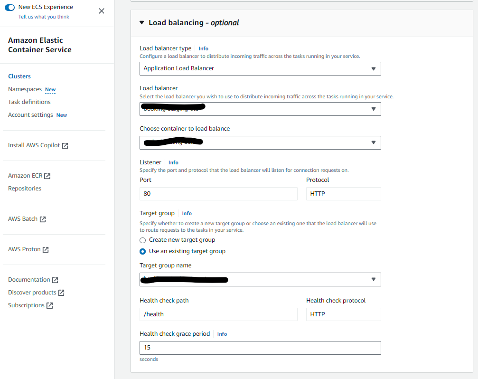Open Info for Listener
Screen dimensions: 478x379
pos(173,162)
